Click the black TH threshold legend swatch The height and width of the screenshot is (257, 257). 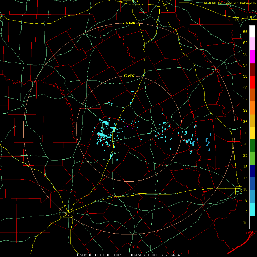252,222
